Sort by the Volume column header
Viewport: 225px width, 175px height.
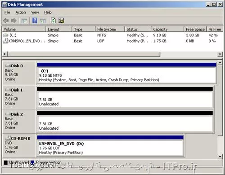24,29
